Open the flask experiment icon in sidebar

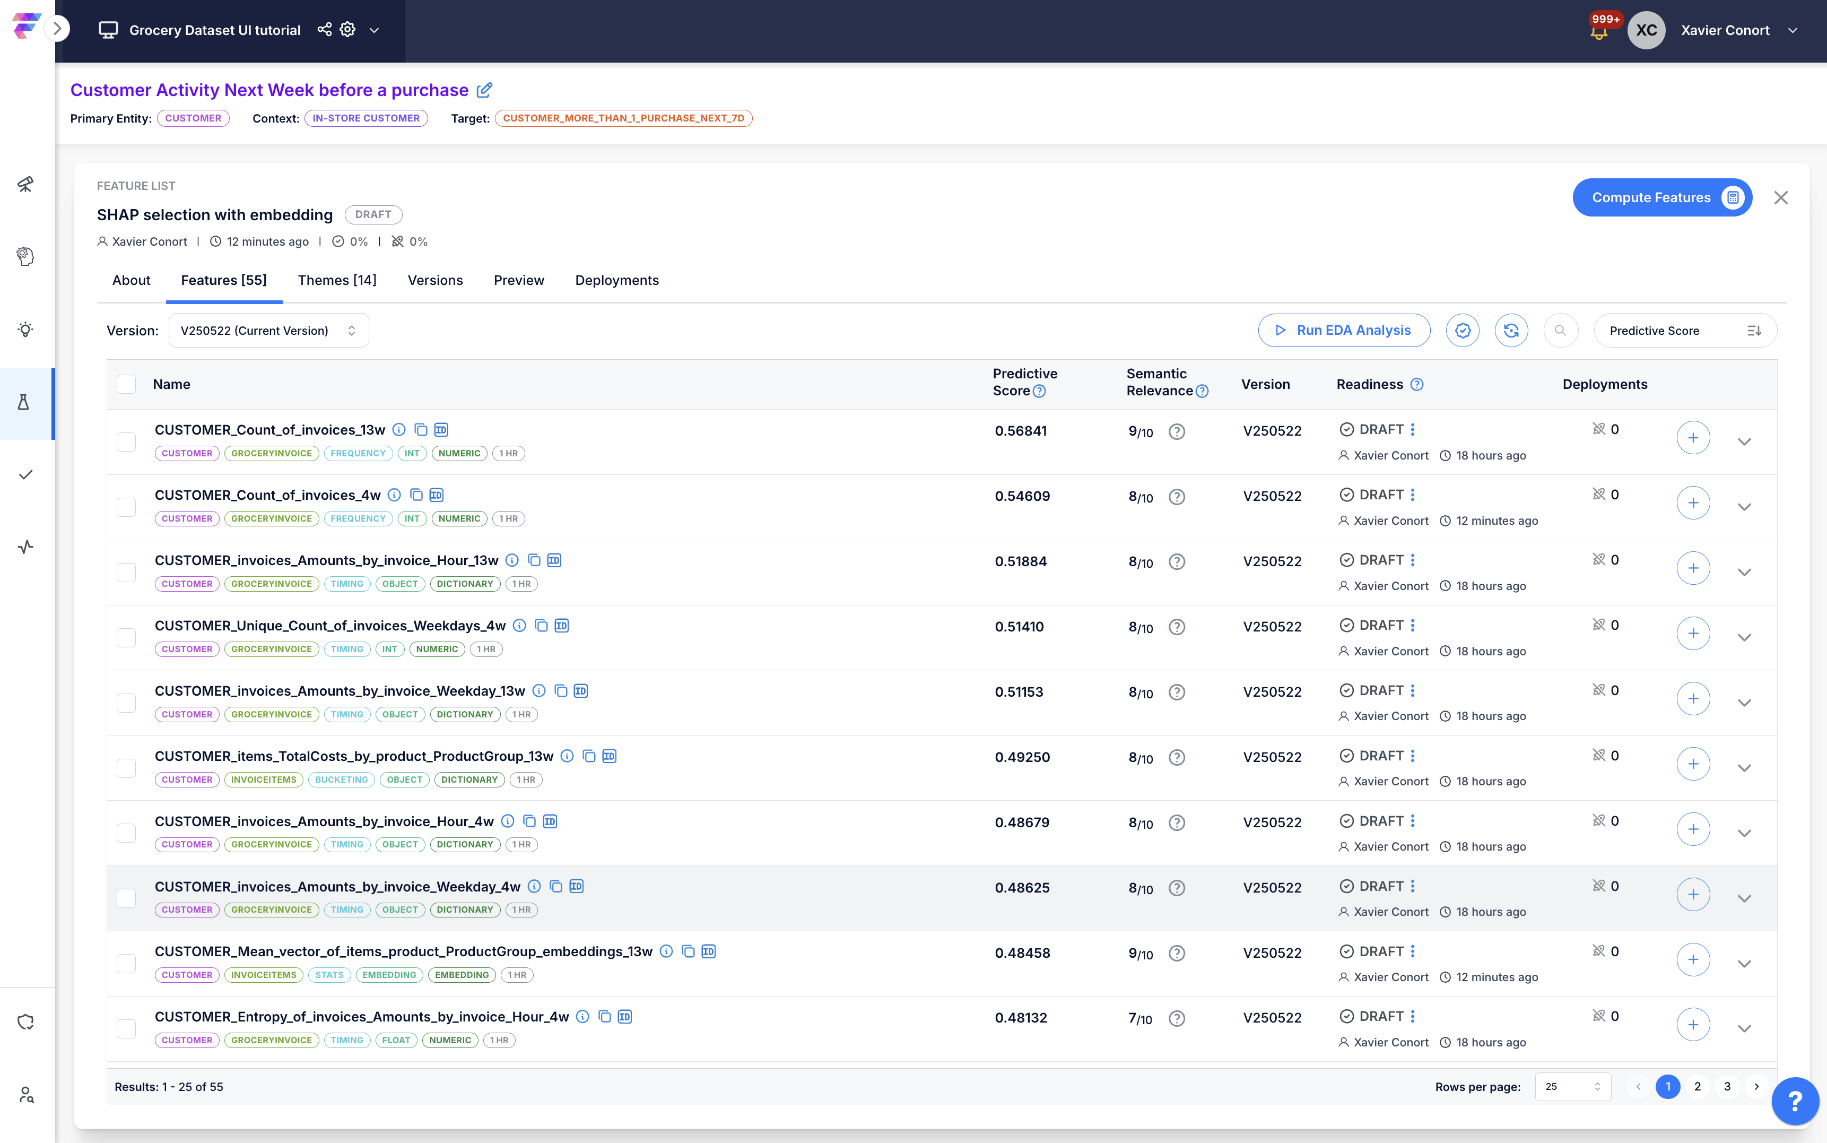tap(24, 402)
